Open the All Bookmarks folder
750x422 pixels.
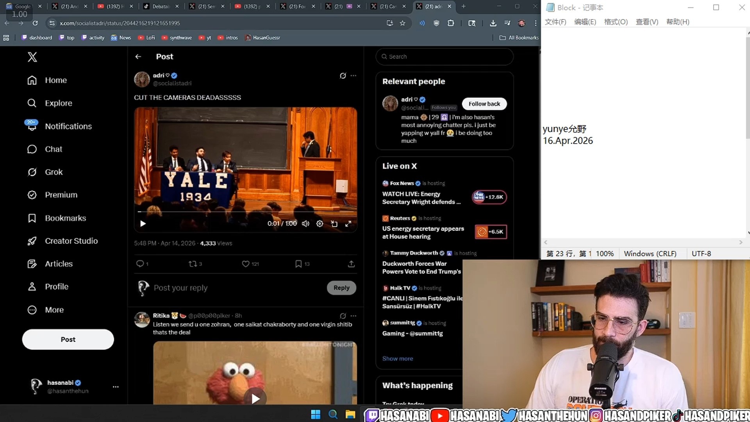point(519,38)
